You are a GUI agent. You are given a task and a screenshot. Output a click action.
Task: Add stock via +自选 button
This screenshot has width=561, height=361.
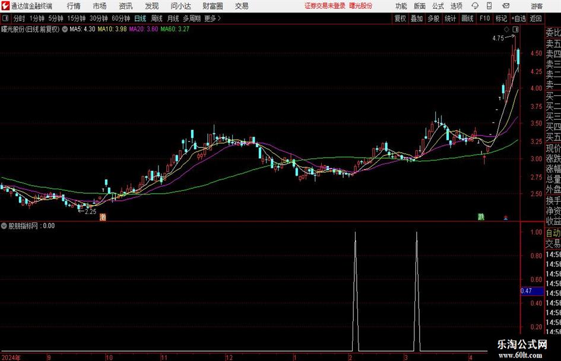(x=519, y=18)
